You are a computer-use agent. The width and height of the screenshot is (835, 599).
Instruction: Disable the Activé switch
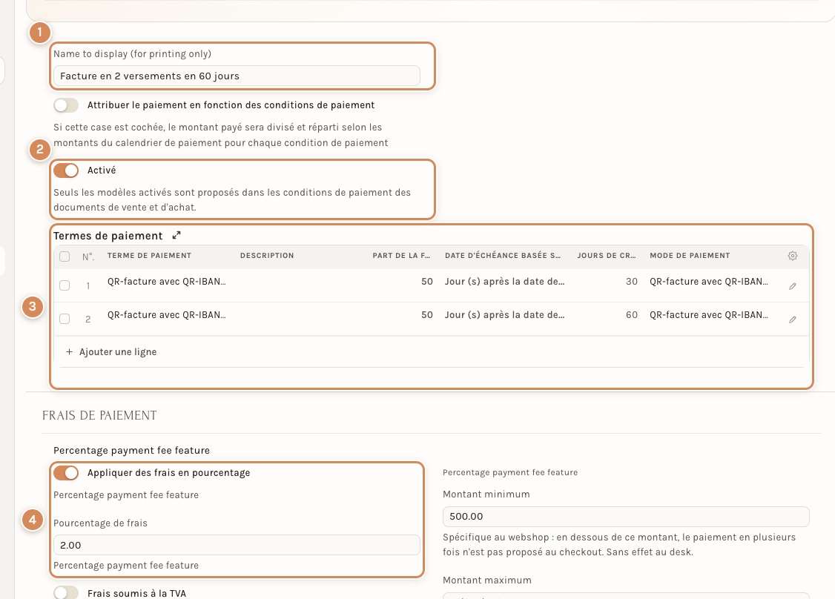66,171
